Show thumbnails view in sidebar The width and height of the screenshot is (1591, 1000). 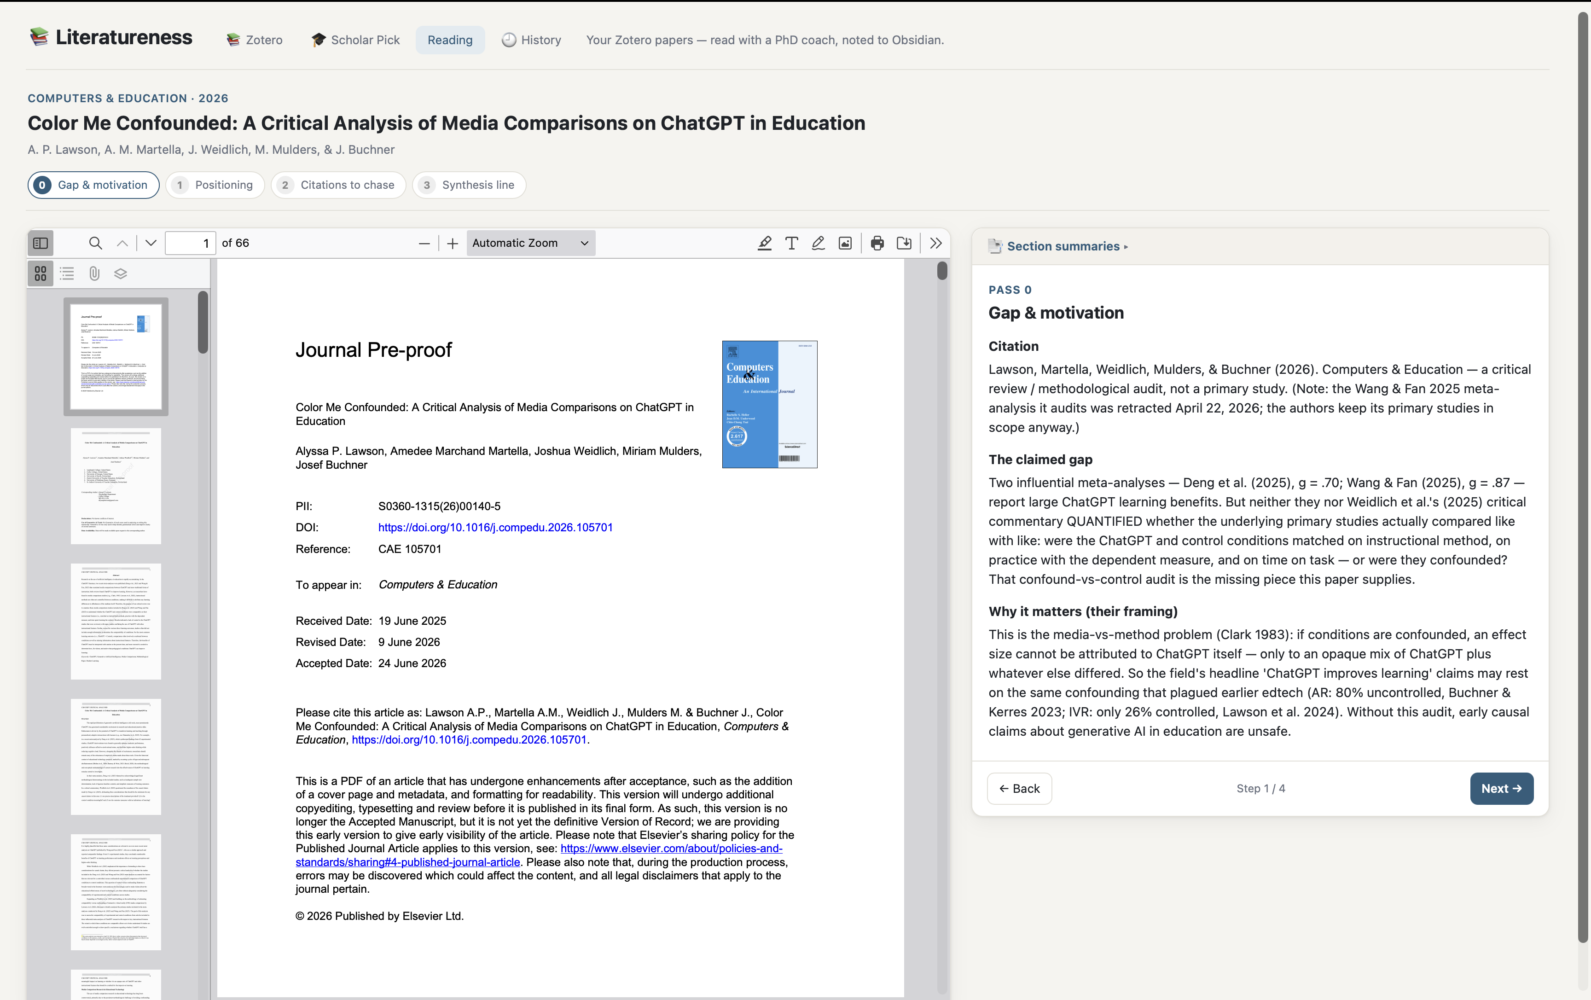[x=41, y=273]
